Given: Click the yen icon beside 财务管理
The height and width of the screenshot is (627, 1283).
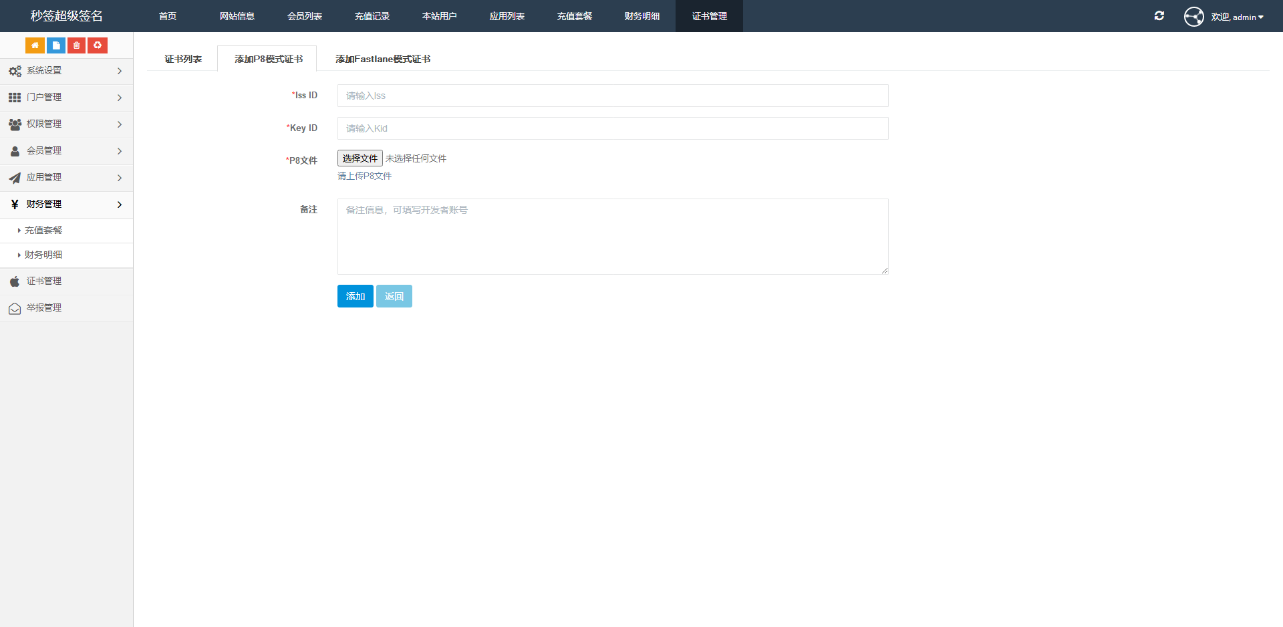Looking at the screenshot, I should click(15, 205).
